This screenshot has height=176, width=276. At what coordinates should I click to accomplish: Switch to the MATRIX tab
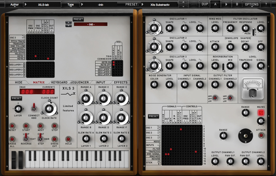point(39,82)
